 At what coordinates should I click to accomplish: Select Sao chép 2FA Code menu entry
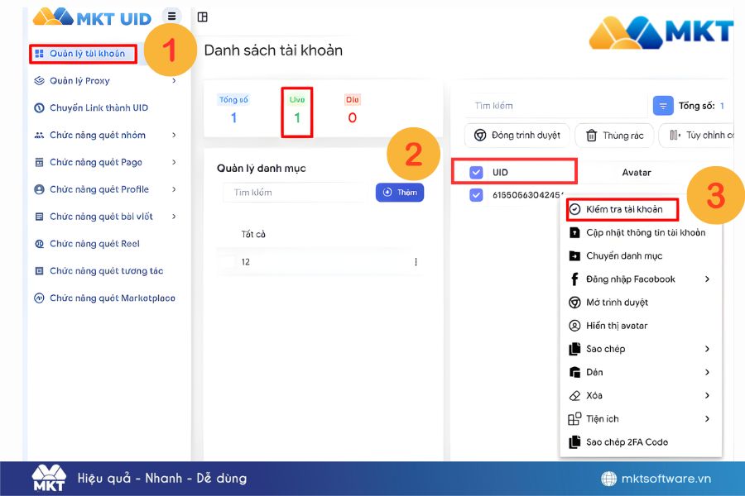tap(626, 442)
